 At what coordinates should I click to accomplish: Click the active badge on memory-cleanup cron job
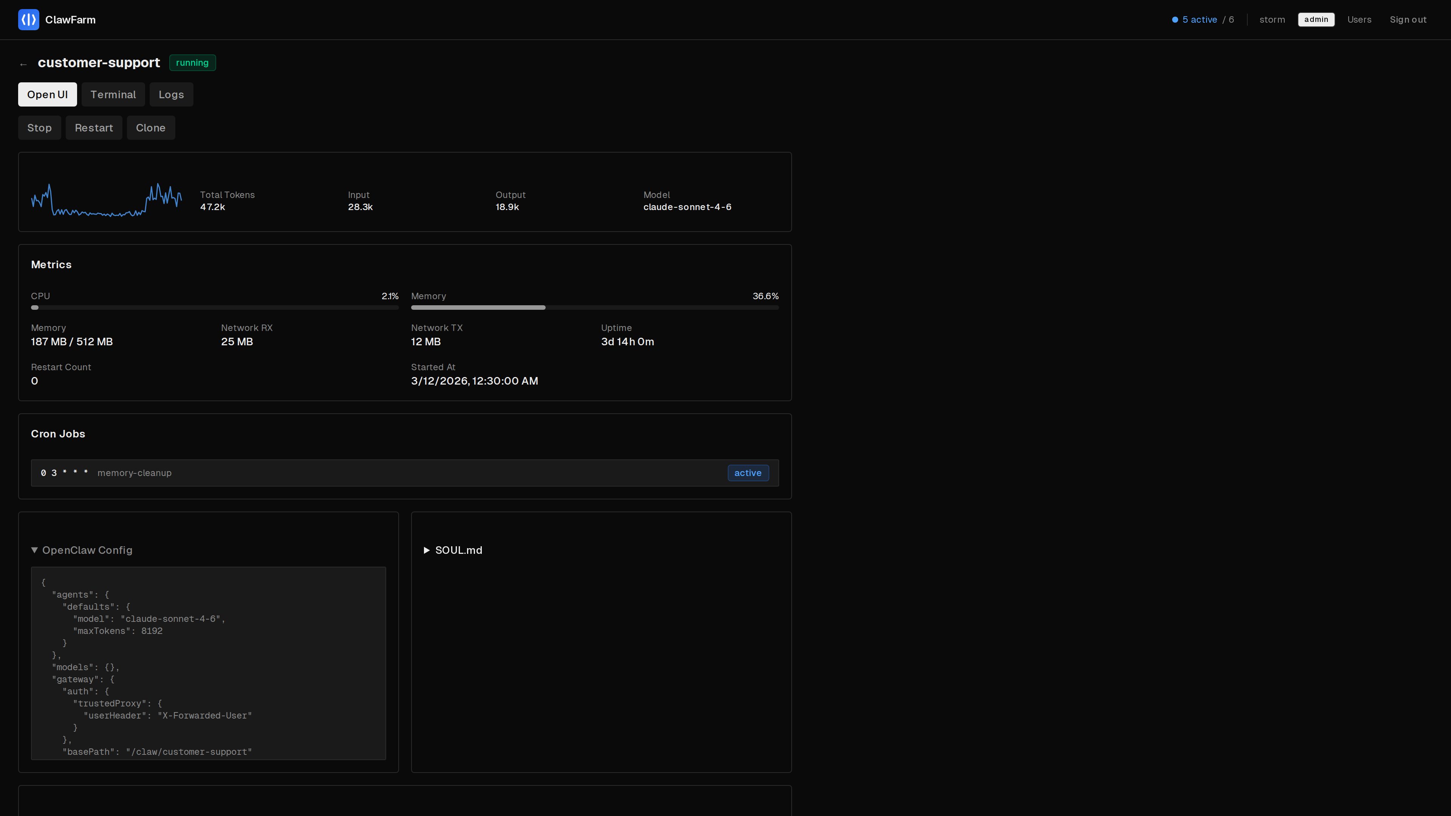tap(748, 473)
